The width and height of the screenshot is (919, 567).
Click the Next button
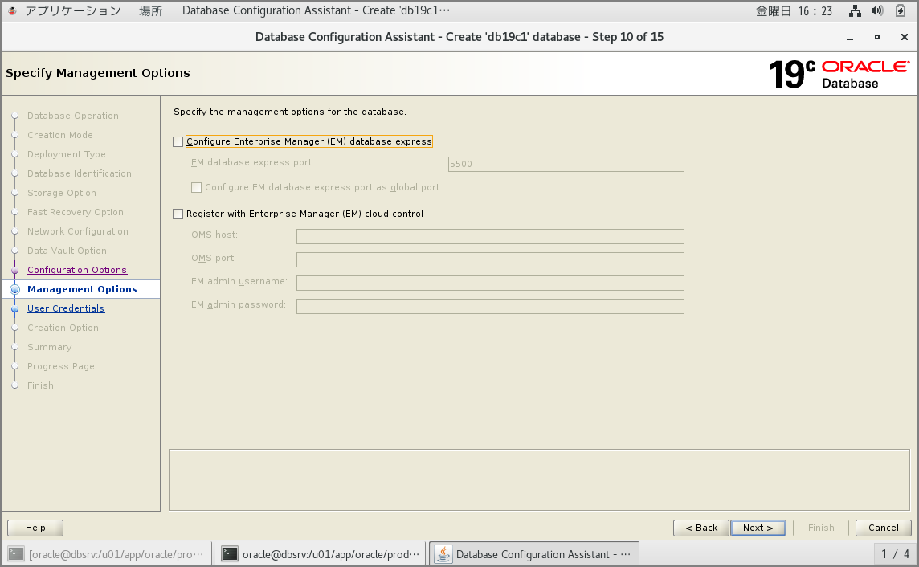point(758,528)
